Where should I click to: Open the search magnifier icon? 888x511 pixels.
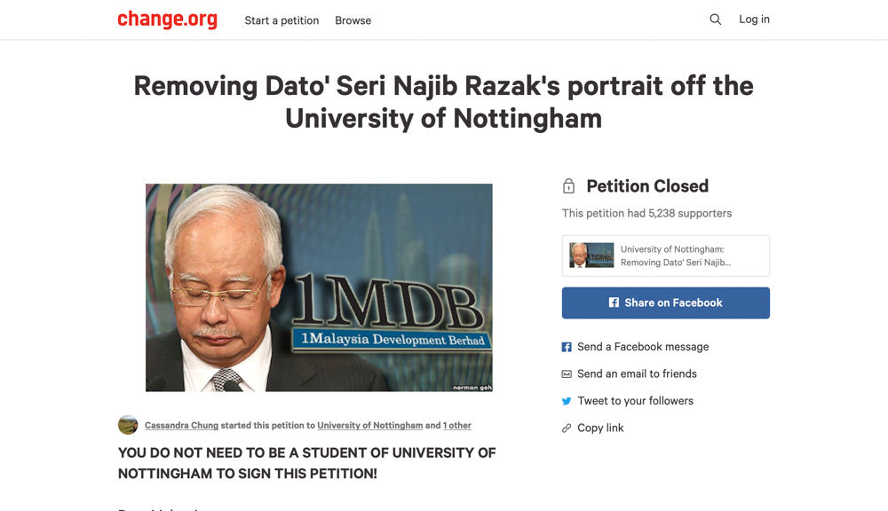[x=715, y=20]
